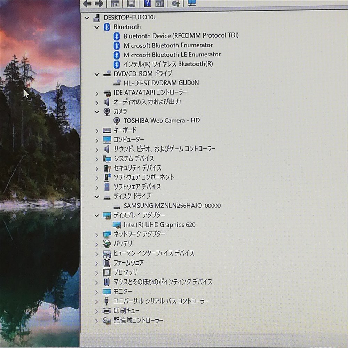Expand サウンド、ビデオ、およびゲーム コントローラー category
This screenshot has height=348, width=348.
[x=96, y=150]
